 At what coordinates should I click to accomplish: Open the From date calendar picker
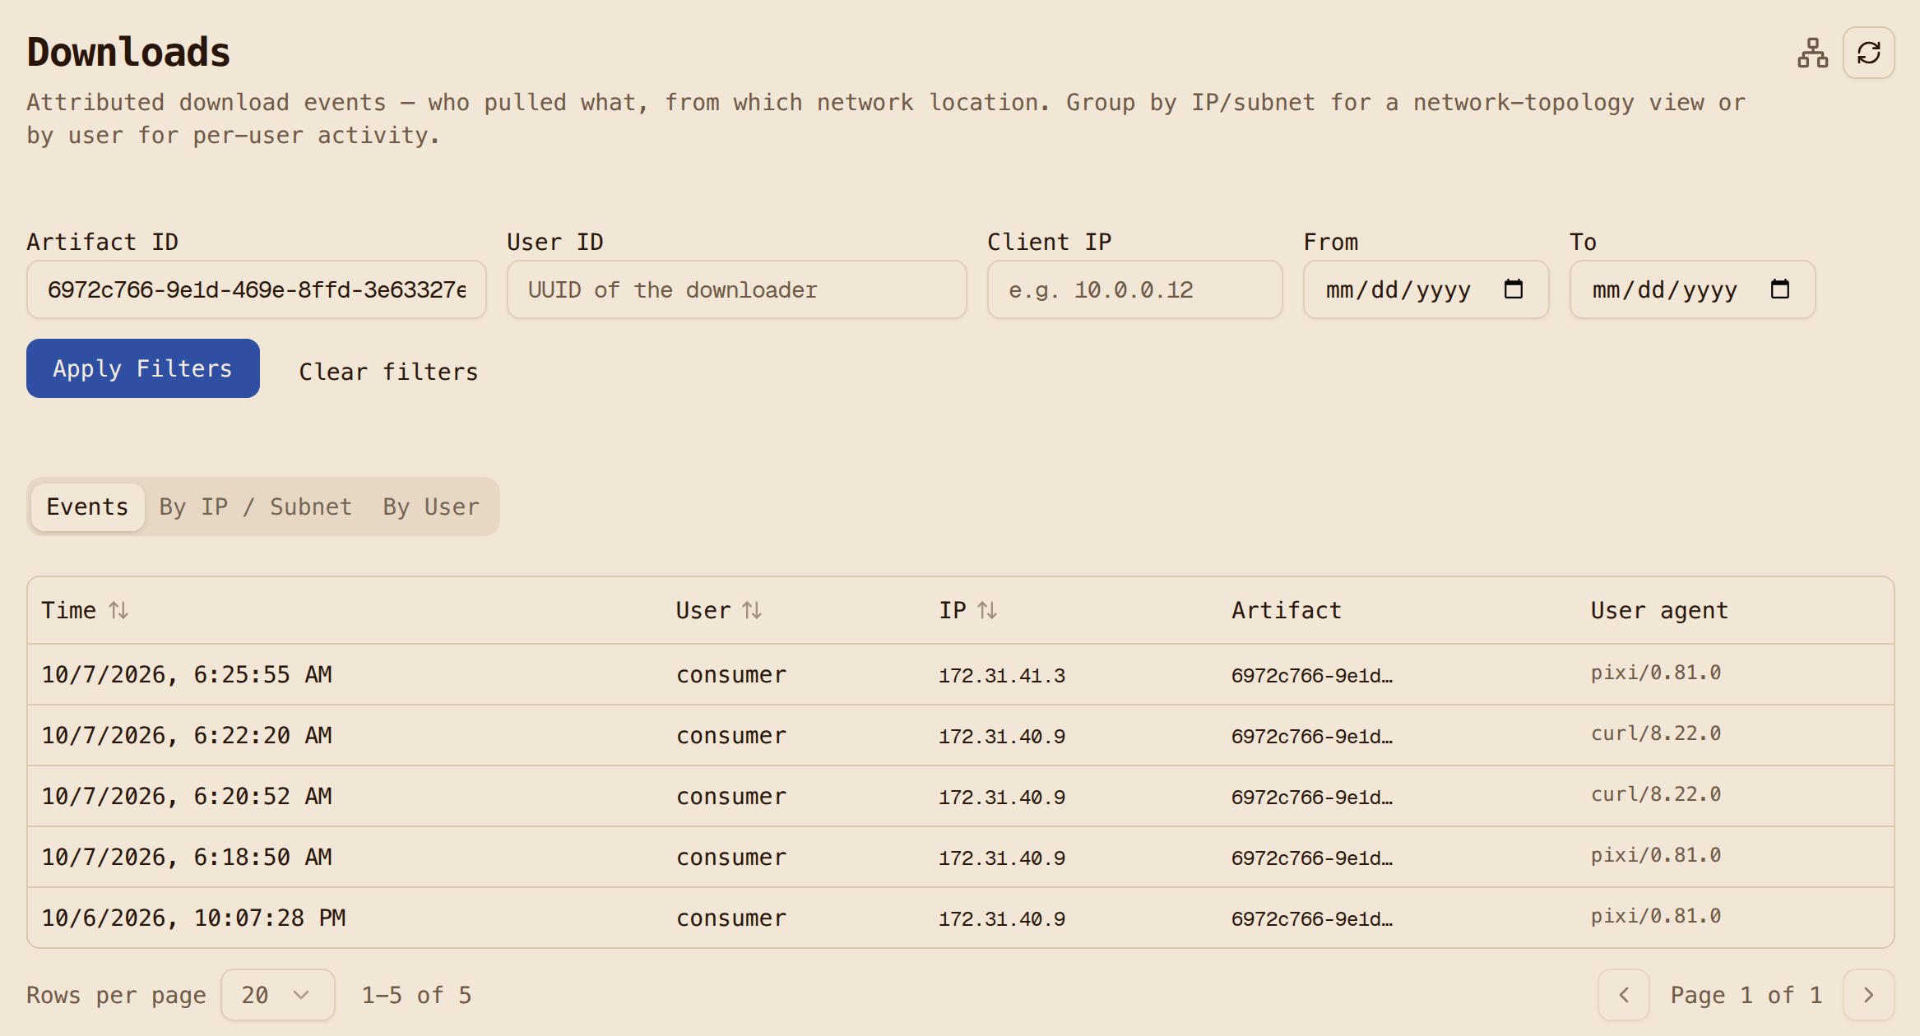click(x=1513, y=289)
